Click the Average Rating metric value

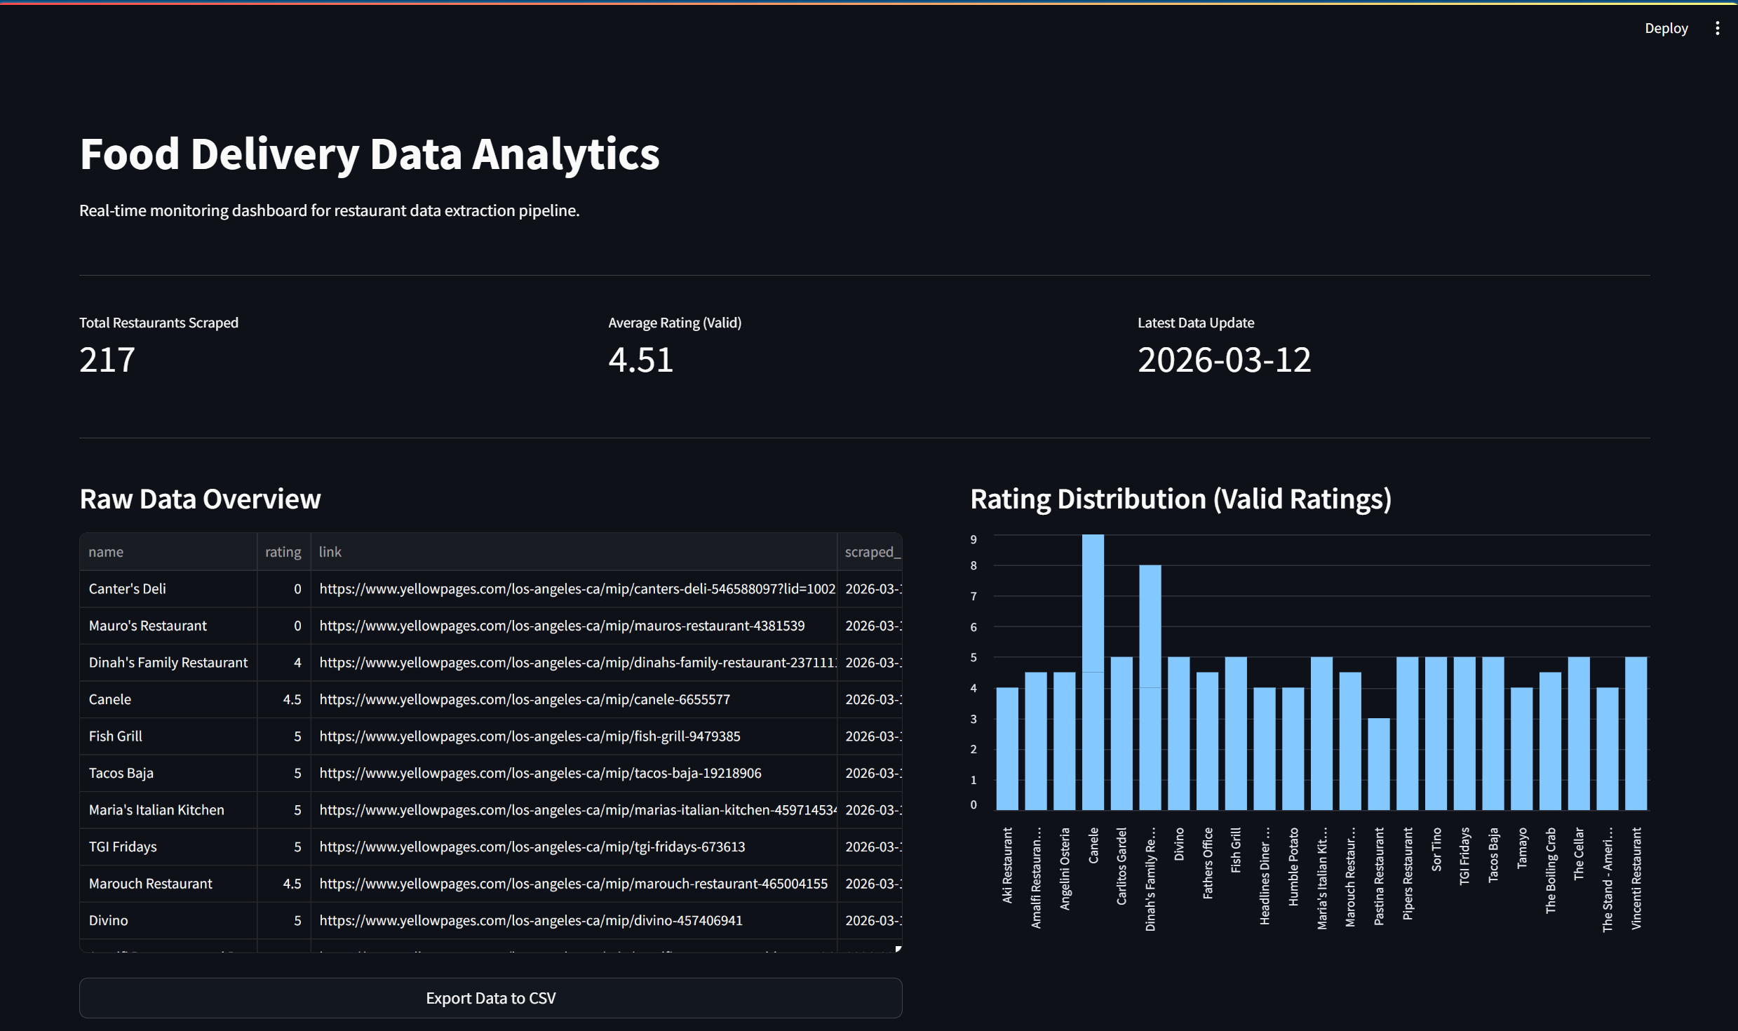pyautogui.click(x=640, y=359)
